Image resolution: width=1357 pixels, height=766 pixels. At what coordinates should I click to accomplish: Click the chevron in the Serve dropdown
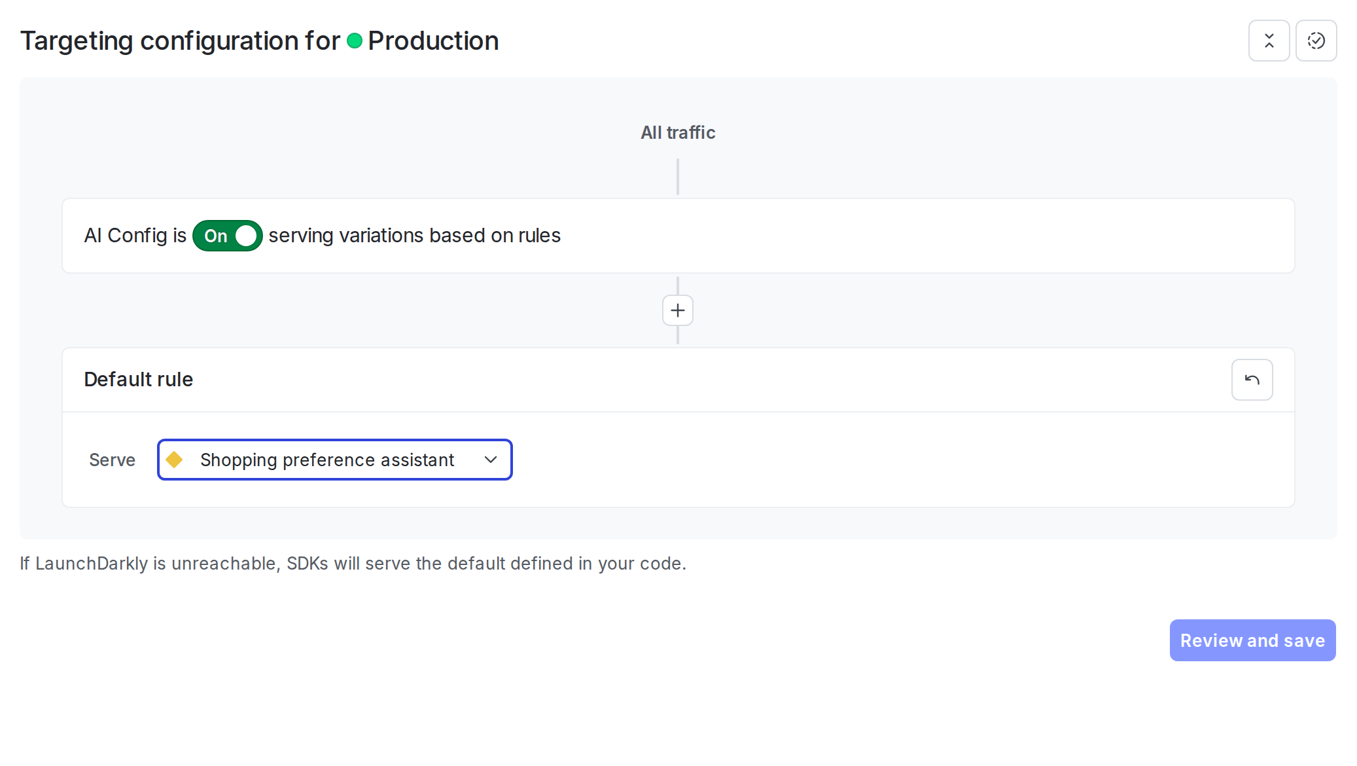click(x=490, y=460)
